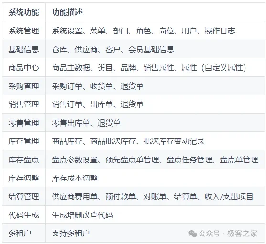Click the text 库存成本调整
The image size is (266, 244).
75,178
